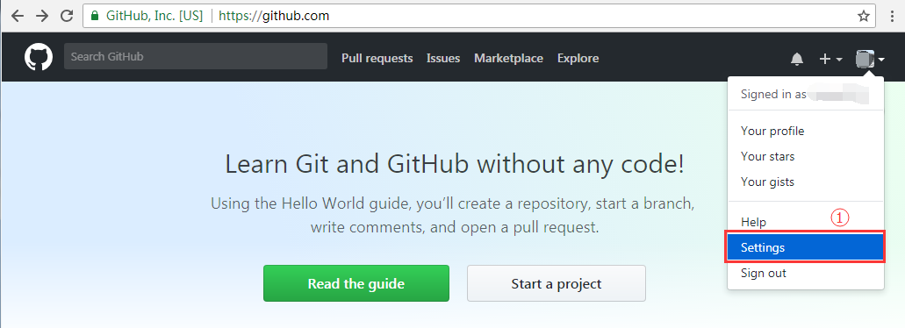Open Pull requests in header

click(x=377, y=58)
